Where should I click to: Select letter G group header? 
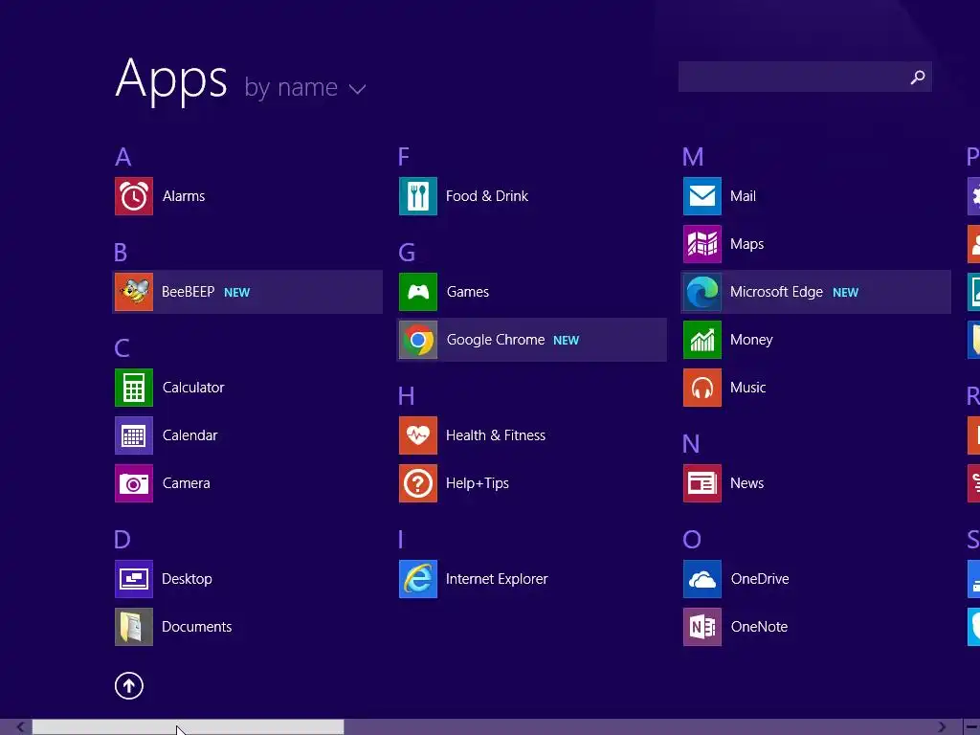point(407,253)
